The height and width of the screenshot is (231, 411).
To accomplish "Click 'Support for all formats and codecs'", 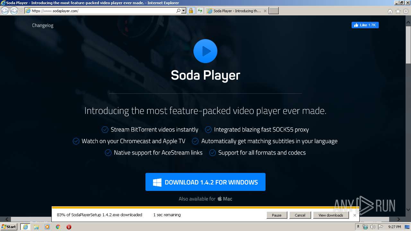I will click(x=262, y=153).
